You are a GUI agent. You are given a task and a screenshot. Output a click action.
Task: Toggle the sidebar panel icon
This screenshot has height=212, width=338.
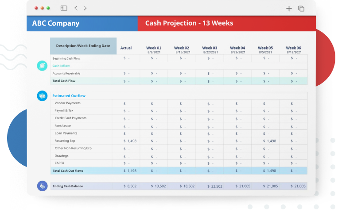point(64,8)
